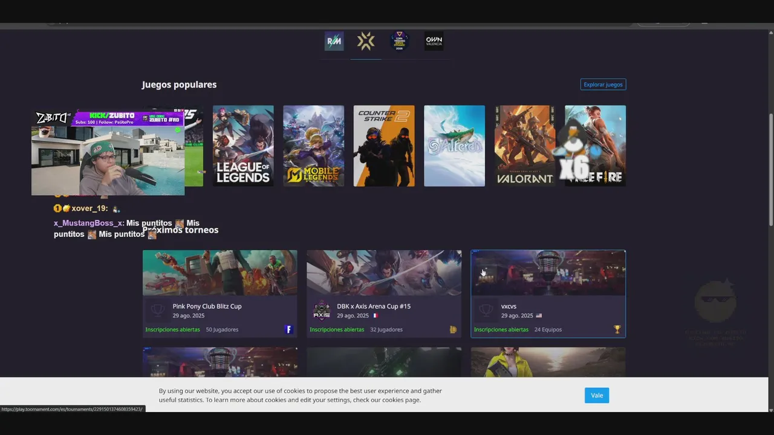The image size is (774, 435).
Task: Click 32 Jugadores text
Action: pos(386,329)
